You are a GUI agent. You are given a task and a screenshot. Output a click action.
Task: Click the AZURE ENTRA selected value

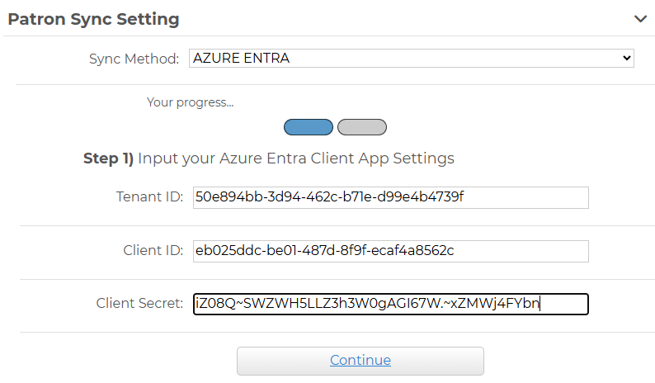[x=241, y=59]
